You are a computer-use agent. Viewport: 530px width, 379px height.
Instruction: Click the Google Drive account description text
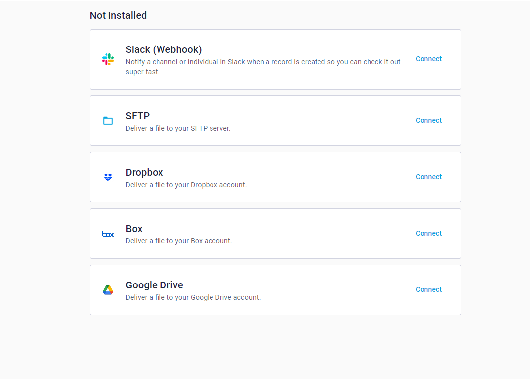pos(193,297)
